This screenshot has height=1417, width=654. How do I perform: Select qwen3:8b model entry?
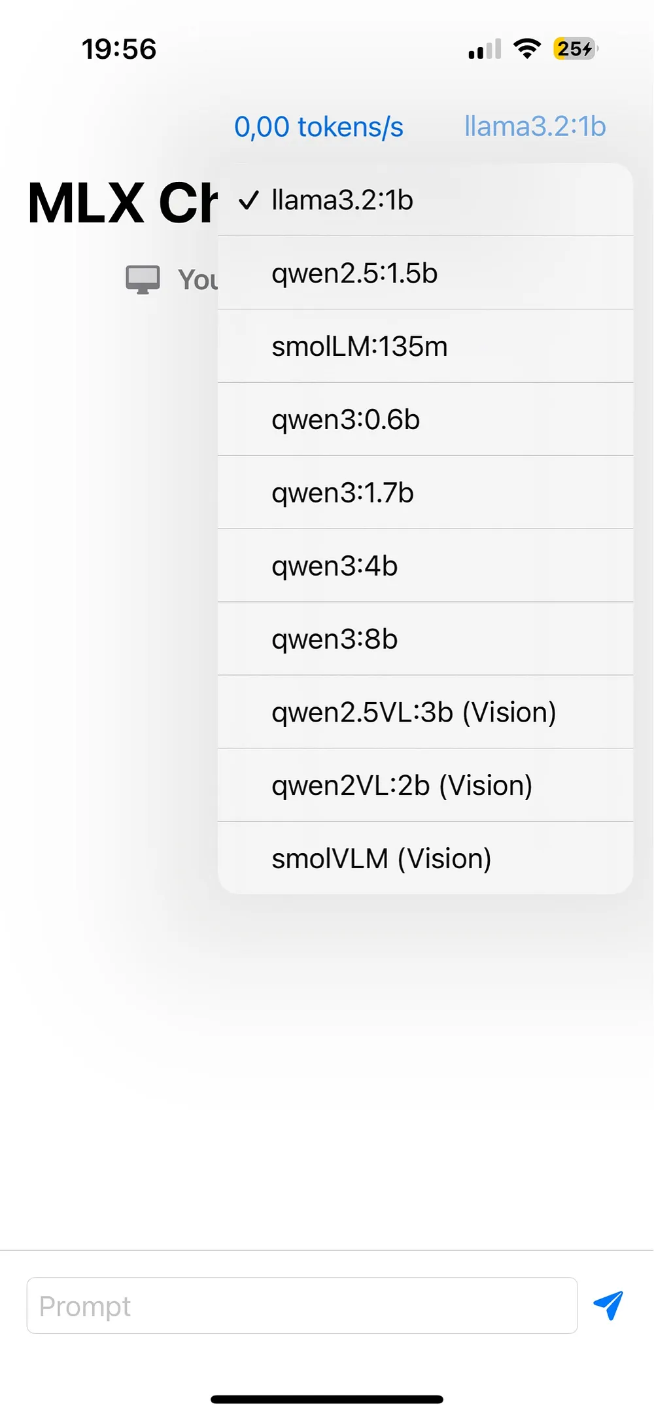tap(426, 639)
